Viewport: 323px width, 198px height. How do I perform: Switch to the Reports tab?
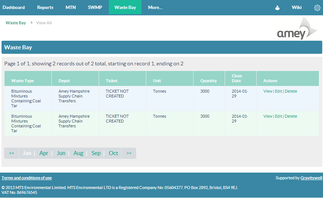tap(45, 7)
